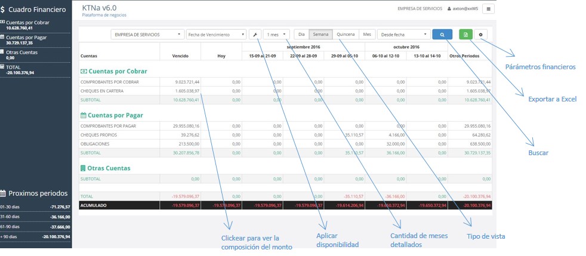Click Comprobantes por Cobrar vencido amount 9.023.721,44

(187, 82)
